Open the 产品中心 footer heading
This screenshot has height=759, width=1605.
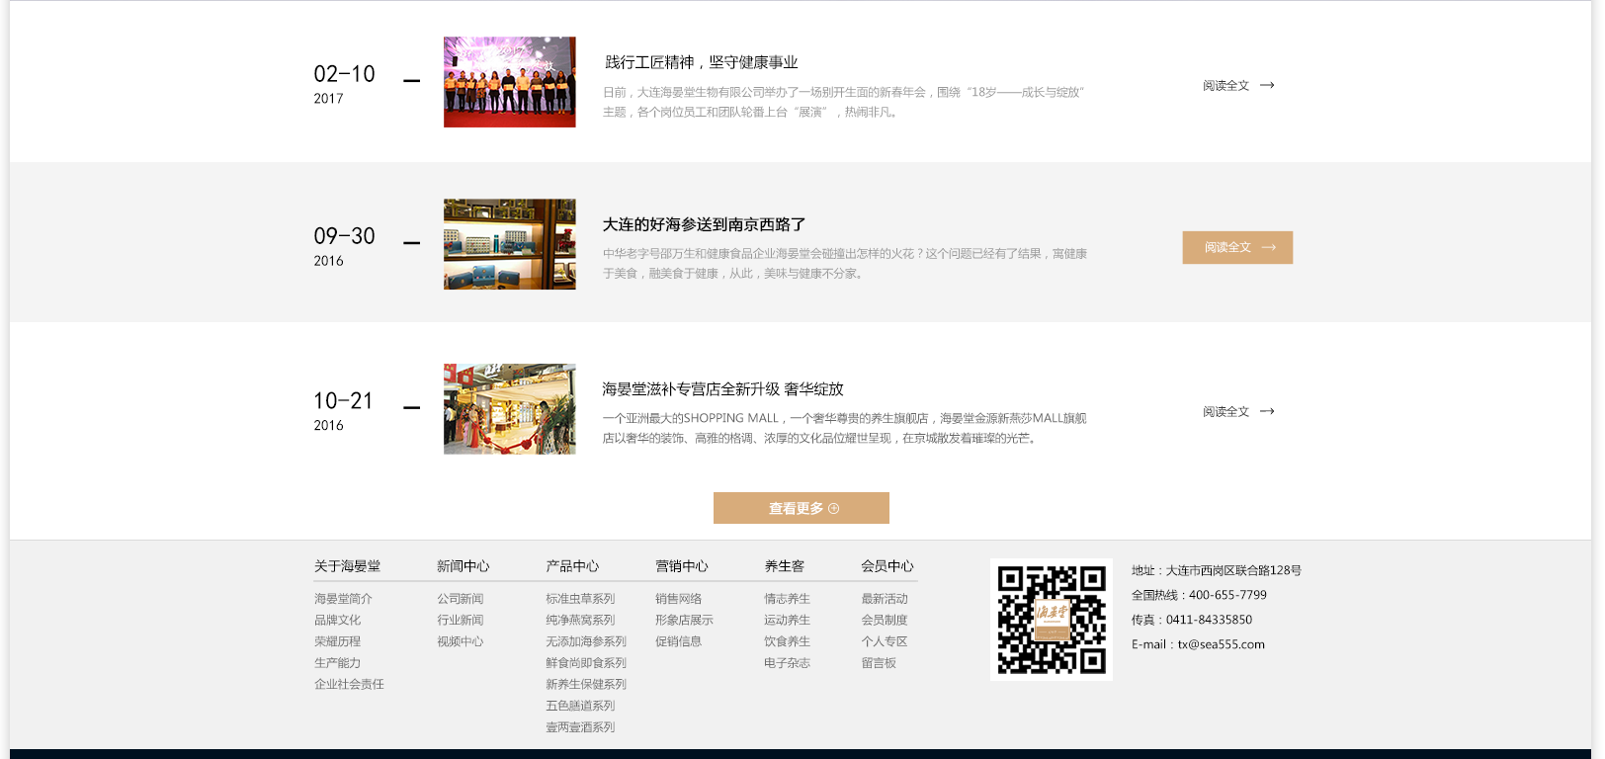(572, 566)
